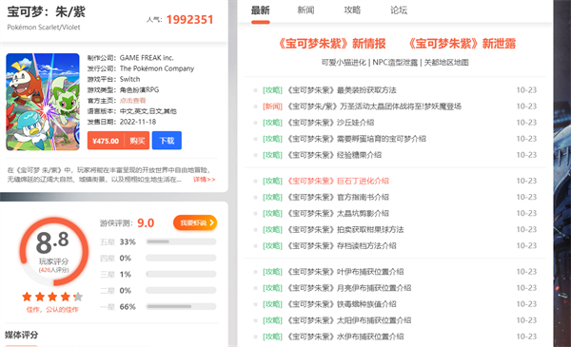Open the 《宝可梦朱紫》新情报 headline
571x347 pixels.
[x=331, y=44]
